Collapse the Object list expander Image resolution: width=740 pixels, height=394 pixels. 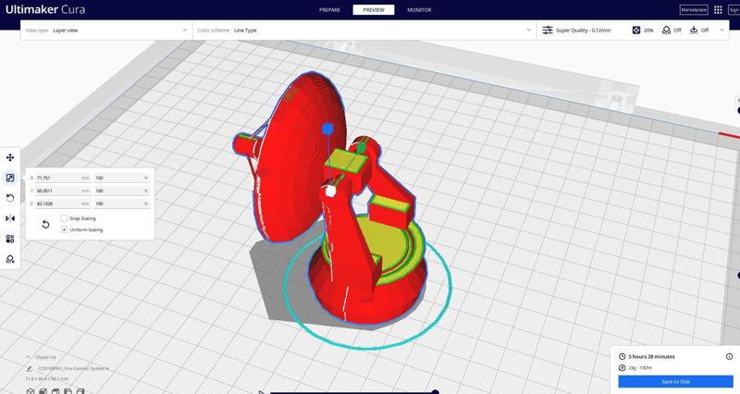pyautogui.click(x=28, y=357)
